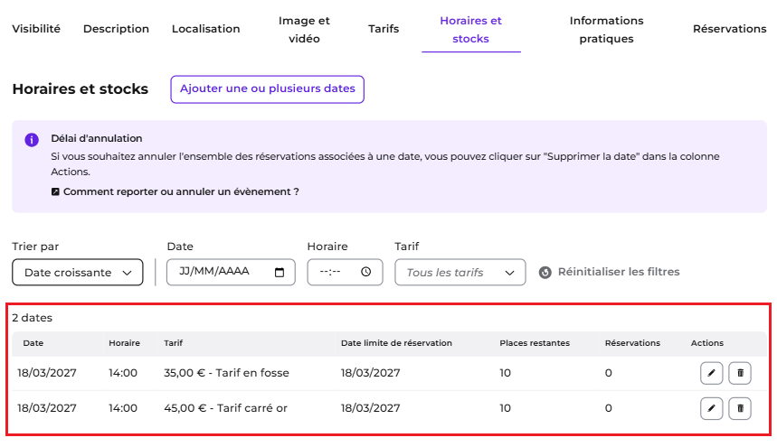Screen dimensions: 777x447
Task: Switch to the Description tab
Action: click(116, 29)
